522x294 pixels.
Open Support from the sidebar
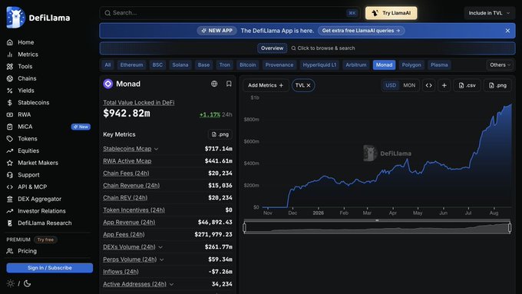28,174
